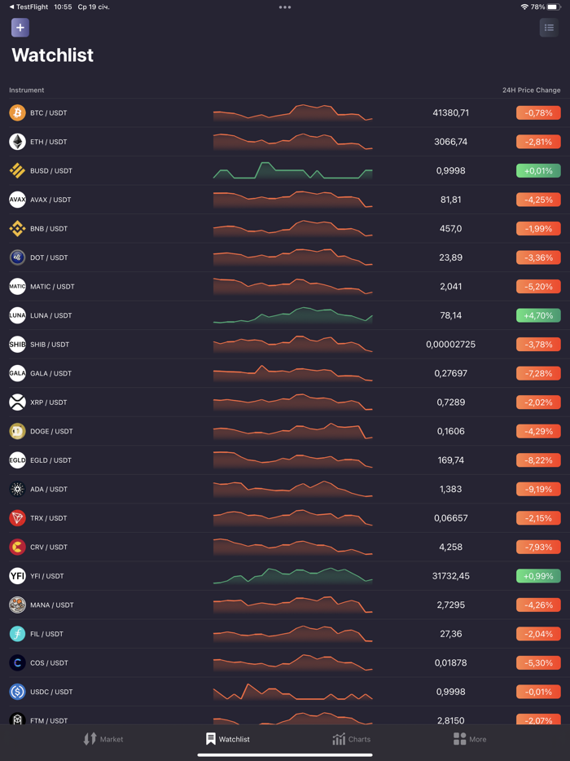The height and width of the screenshot is (761, 570).
Task: Tap the USDC coin icon
Action: pos(17,692)
